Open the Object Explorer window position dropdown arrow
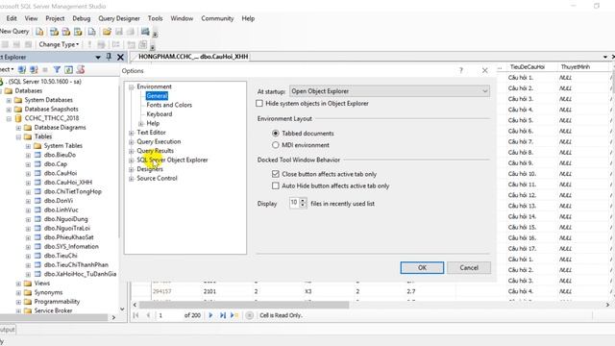 pyautogui.click(x=98, y=58)
